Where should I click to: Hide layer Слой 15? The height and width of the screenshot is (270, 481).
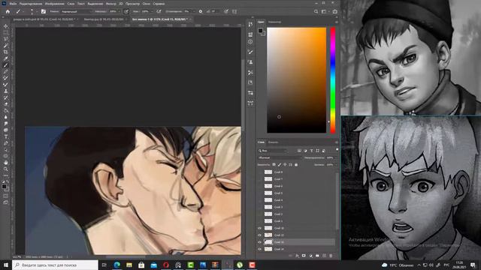click(x=259, y=242)
